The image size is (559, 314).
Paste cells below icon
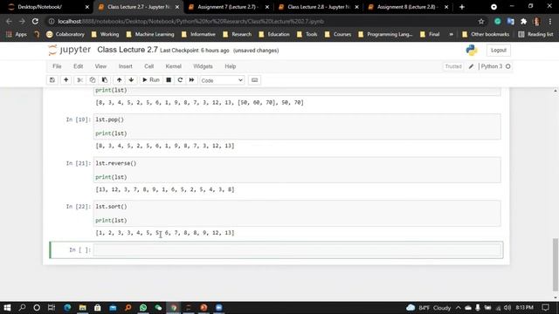(105, 80)
